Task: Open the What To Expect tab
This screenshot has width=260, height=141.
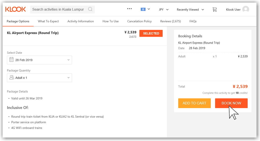Action: (x=48, y=21)
